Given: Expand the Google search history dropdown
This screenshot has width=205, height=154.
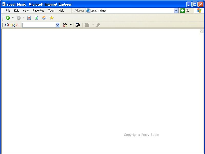Looking at the screenshot, I should (x=57, y=25).
